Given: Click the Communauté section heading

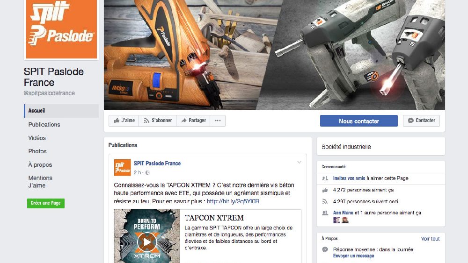Looking at the screenshot, I should [x=333, y=167].
